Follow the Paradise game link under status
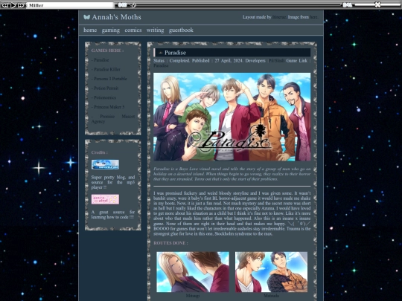 tap(161, 65)
